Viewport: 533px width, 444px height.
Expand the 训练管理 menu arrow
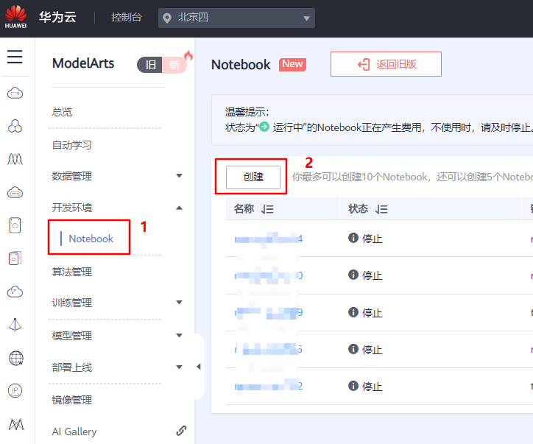pyautogui.click(x=179, y=302)
